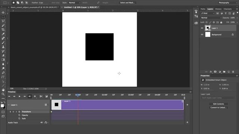
Task: Select the Untitled-1 document tab
Action: click(81, 7)
